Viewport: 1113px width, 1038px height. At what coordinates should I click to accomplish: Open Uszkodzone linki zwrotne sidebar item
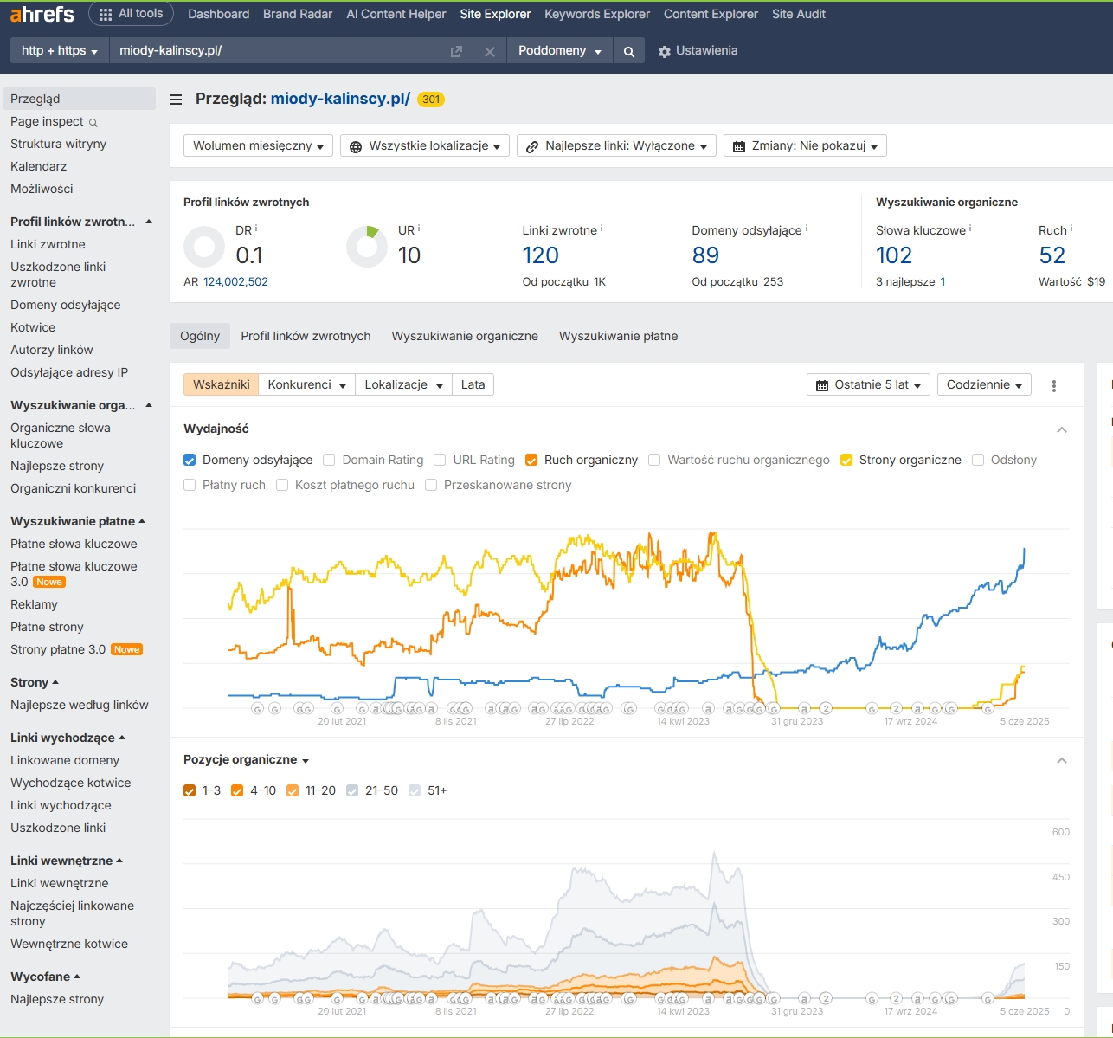coord(58,274)
